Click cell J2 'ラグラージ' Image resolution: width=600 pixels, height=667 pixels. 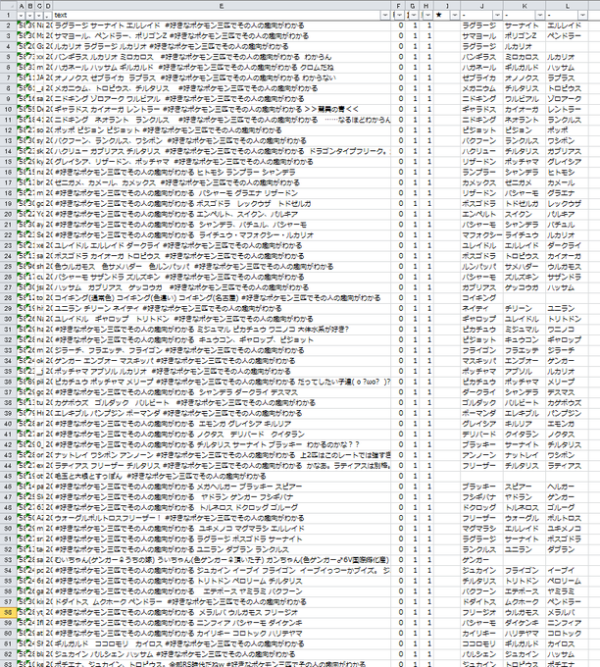pyautogui.click(x=481, y=26)
